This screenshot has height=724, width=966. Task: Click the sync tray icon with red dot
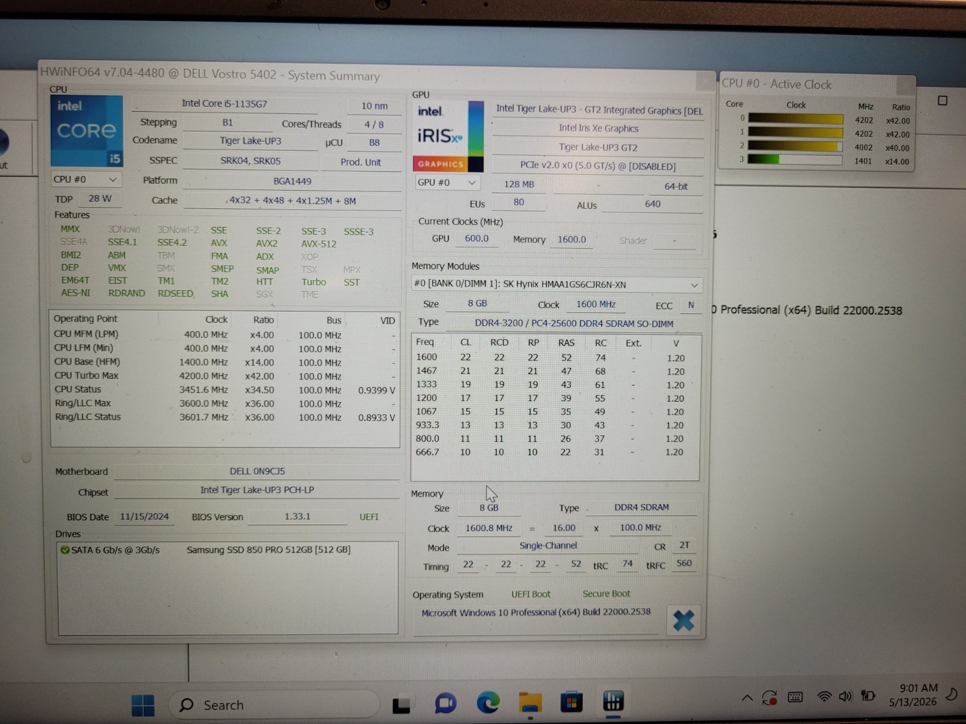point(770,698)
